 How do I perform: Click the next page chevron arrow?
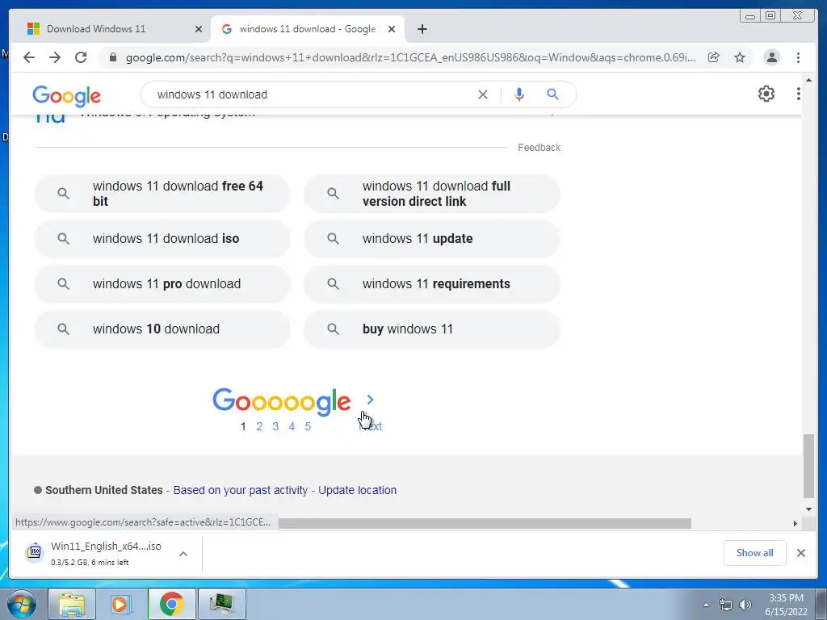[370, 400]
